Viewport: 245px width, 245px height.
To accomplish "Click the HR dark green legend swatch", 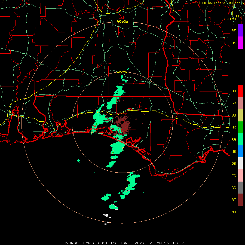I will pos(240,127).
